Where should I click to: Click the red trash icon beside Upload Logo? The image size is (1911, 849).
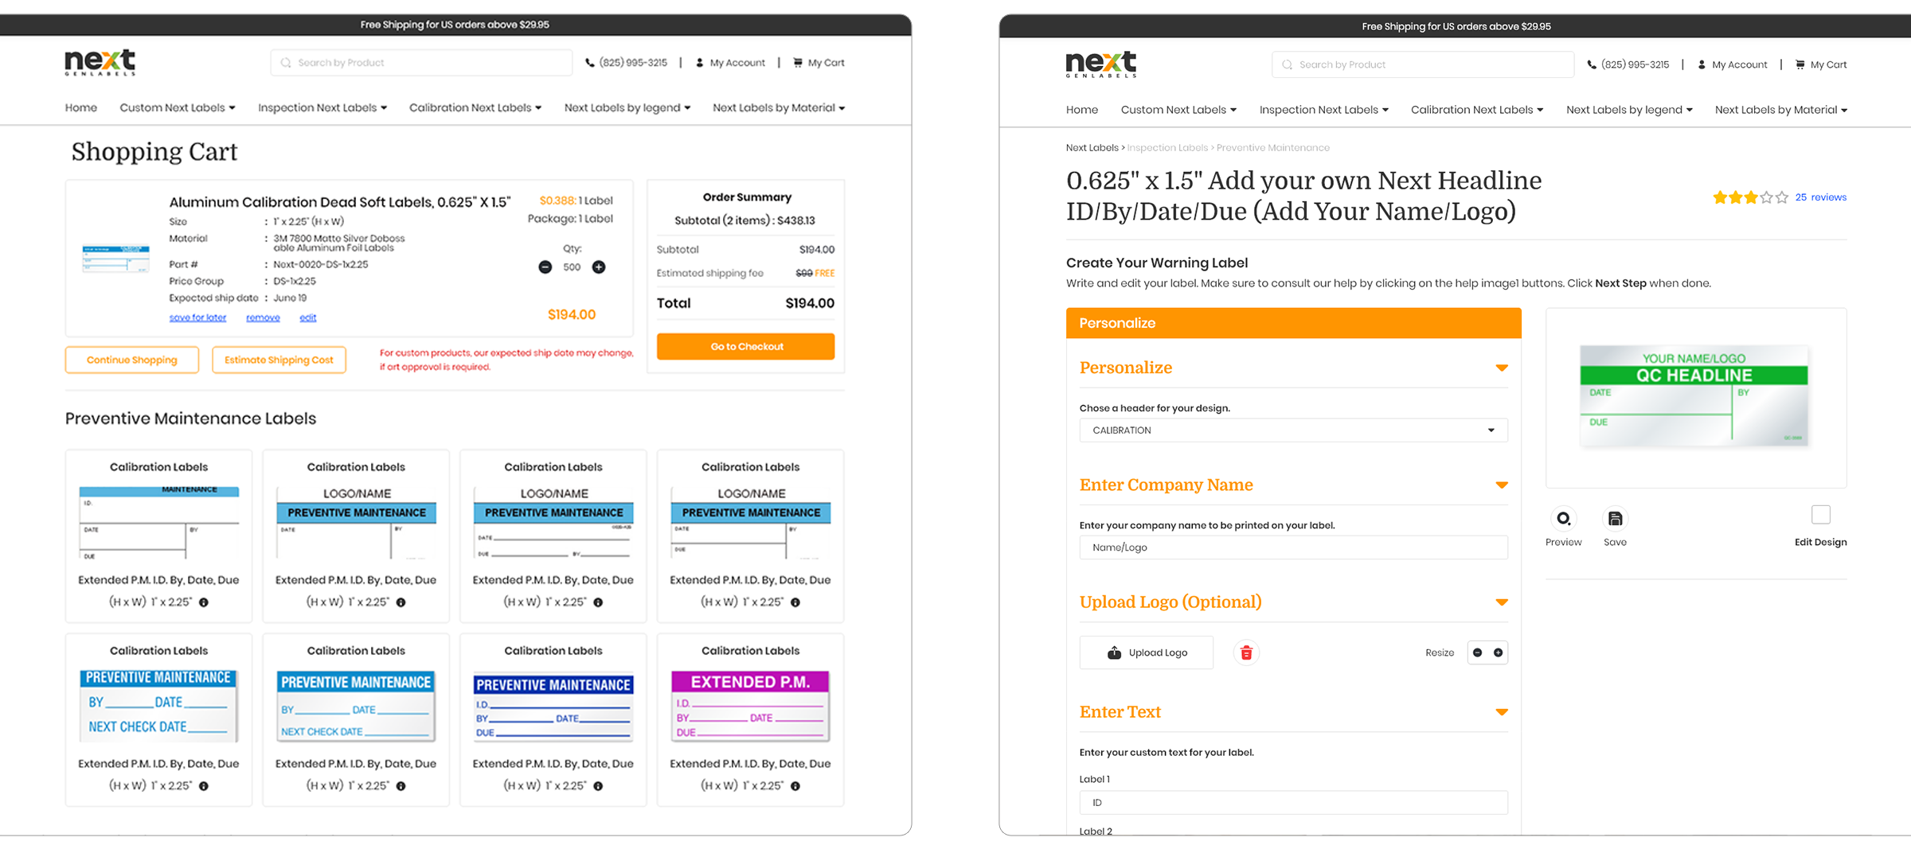[1246, 653]
